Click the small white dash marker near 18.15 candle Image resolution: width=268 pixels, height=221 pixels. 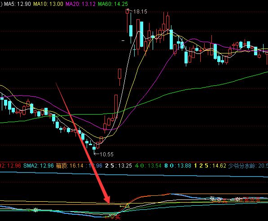coord(123,40)
